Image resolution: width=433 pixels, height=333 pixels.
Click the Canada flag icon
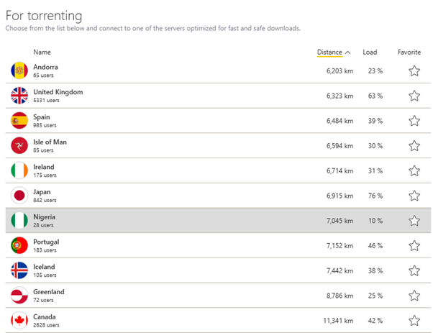19,321
